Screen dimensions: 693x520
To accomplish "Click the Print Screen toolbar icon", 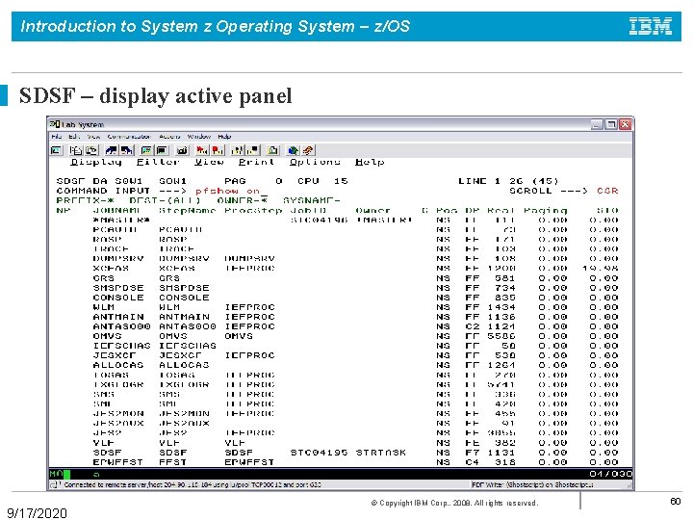I will (57, 150).
